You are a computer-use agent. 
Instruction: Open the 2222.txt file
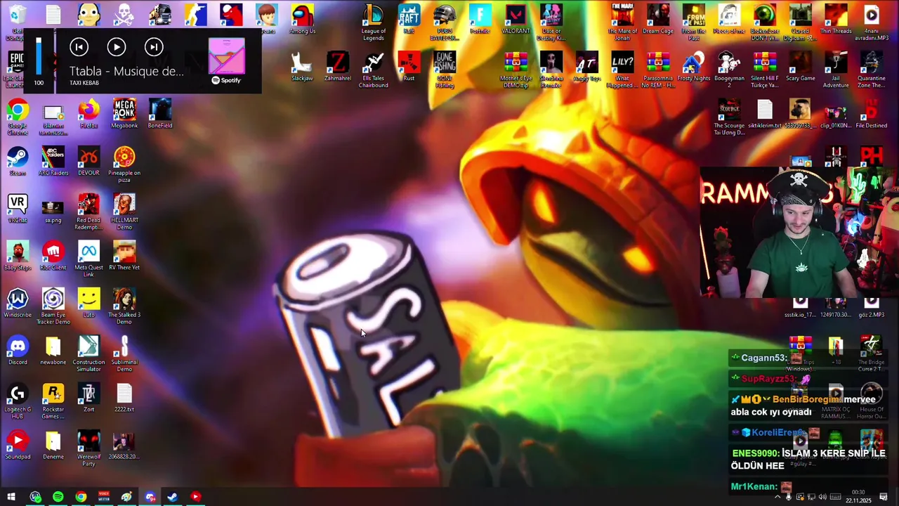click(x=124, y=397)
